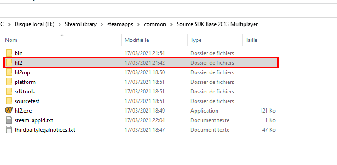
Task: Select the platform folder icon
Action: pos(9,82)
